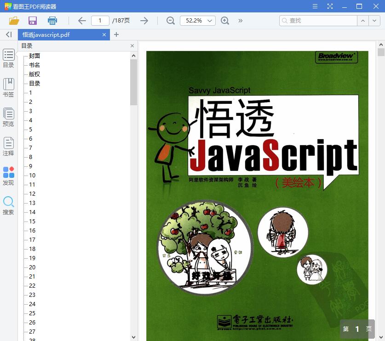This screenshot has width=385, height=341.
Task: Jump to 目录 entry in outline tree
Action: pos(34,83)
